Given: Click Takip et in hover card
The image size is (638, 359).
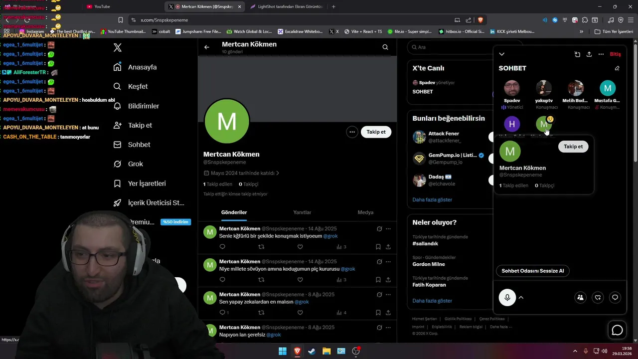Looking at the screenshot, I should [573, 147].
